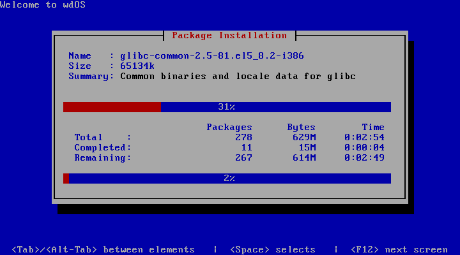Click the 31% package progress bar
The image size is (460, 255).
pos(227,107)
